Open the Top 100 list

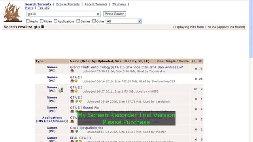pos(43,8)
